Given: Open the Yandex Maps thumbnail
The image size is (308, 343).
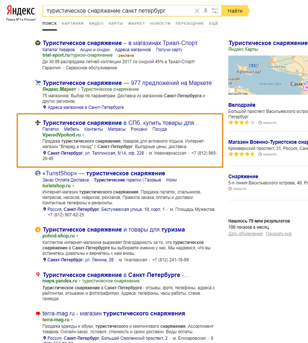Looking at the screenshot, I should coord(268,75).
